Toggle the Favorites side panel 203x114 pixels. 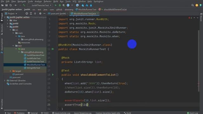[x=2, y=104]
